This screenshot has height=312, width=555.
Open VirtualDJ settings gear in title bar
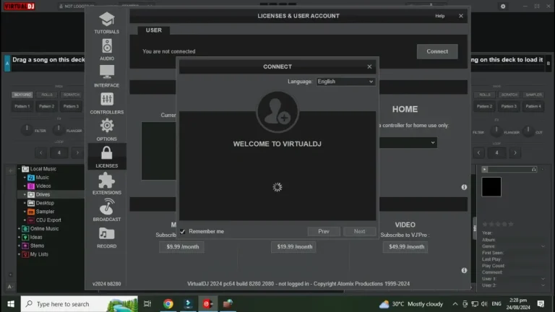(x=503, y=6)
